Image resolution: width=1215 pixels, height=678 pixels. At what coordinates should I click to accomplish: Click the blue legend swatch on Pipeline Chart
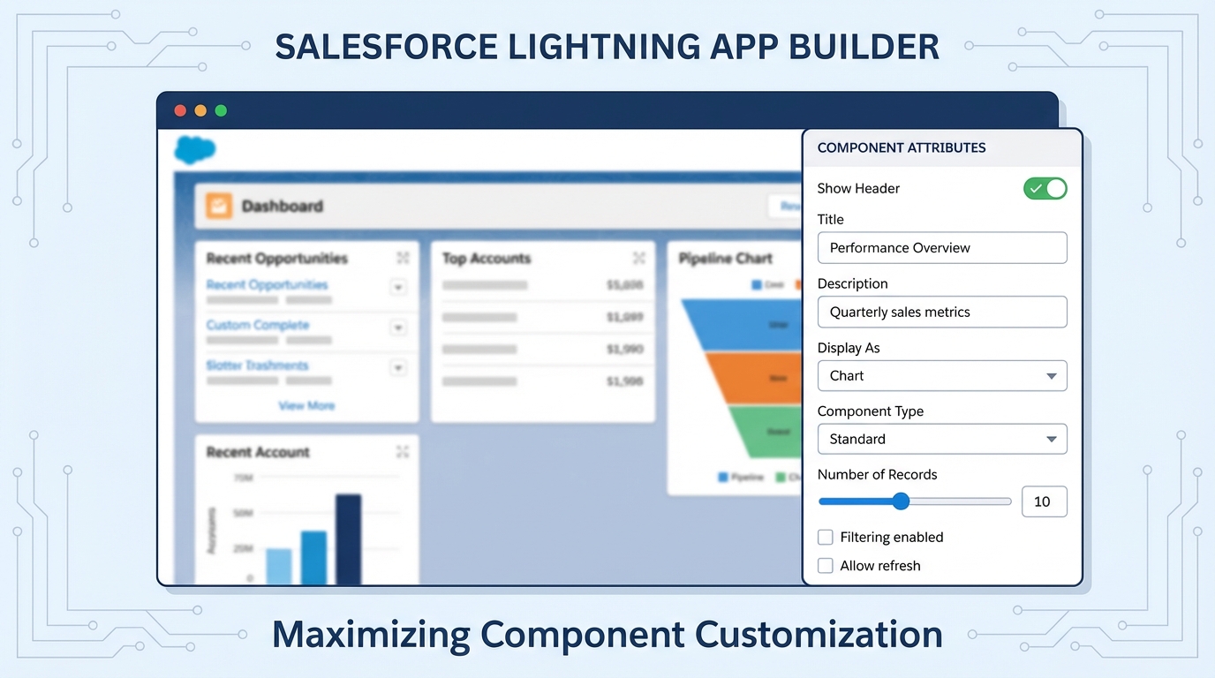[x=757, y=284]
